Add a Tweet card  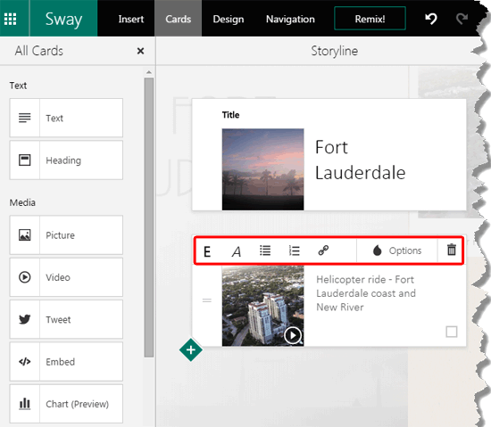[66, 319]
